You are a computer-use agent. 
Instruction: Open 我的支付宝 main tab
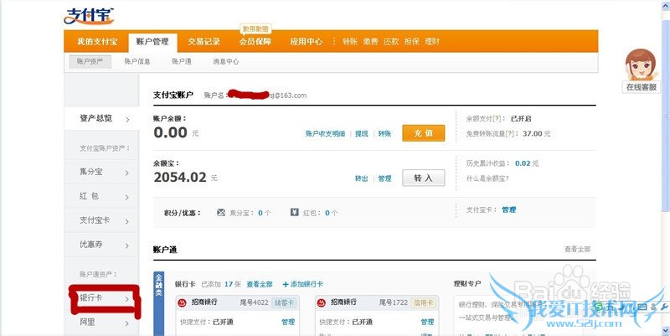pyautogui.click(x=97, y=41)
